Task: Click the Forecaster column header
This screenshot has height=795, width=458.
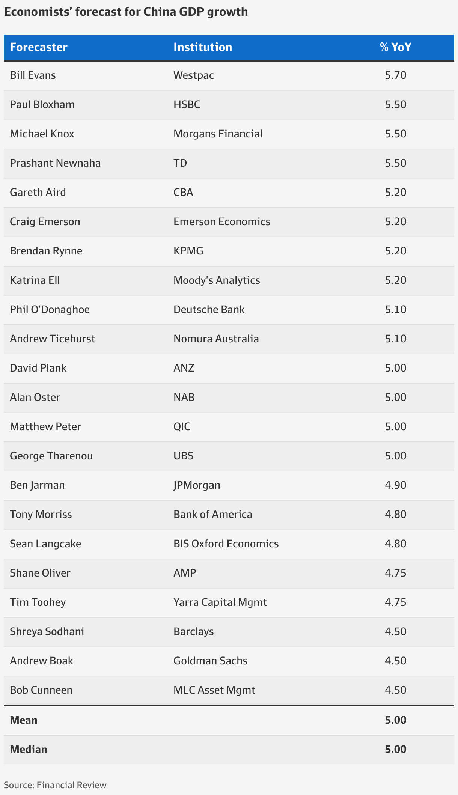Action: click(39, 47)
